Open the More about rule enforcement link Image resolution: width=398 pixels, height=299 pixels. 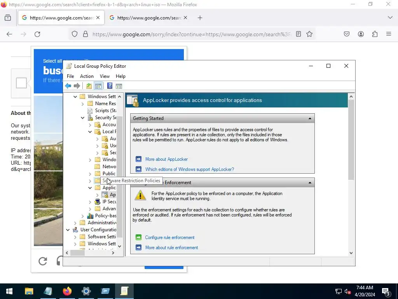coord(171,248)
